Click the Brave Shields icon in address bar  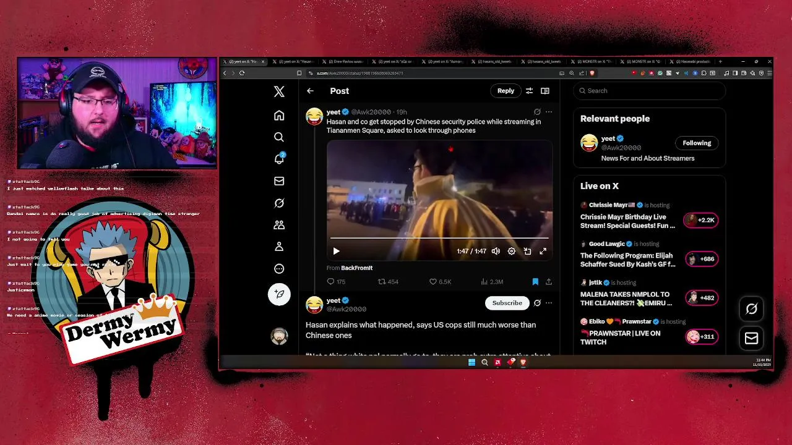pos(592,73)
